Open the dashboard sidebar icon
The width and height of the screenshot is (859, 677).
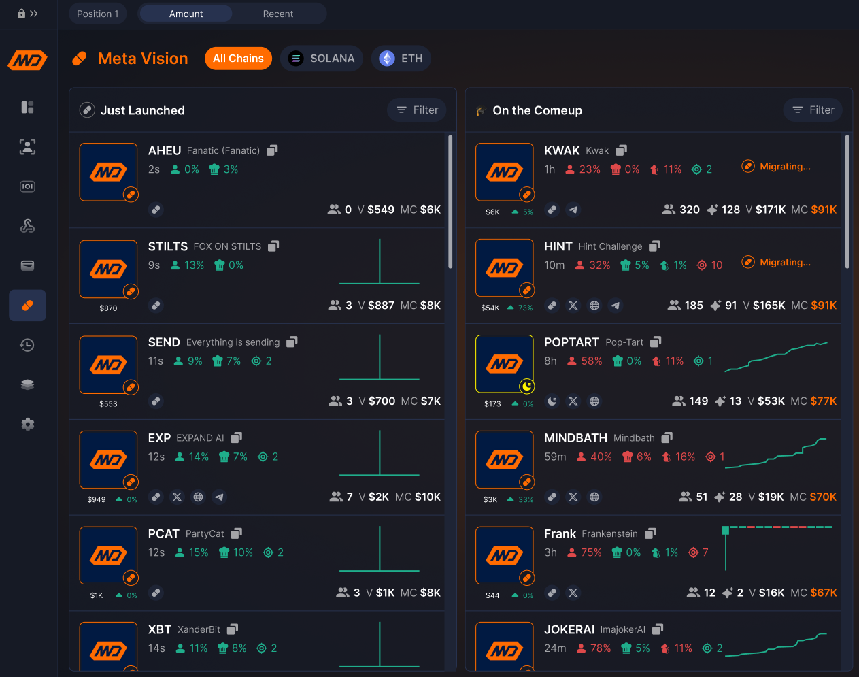coord(27,107)
